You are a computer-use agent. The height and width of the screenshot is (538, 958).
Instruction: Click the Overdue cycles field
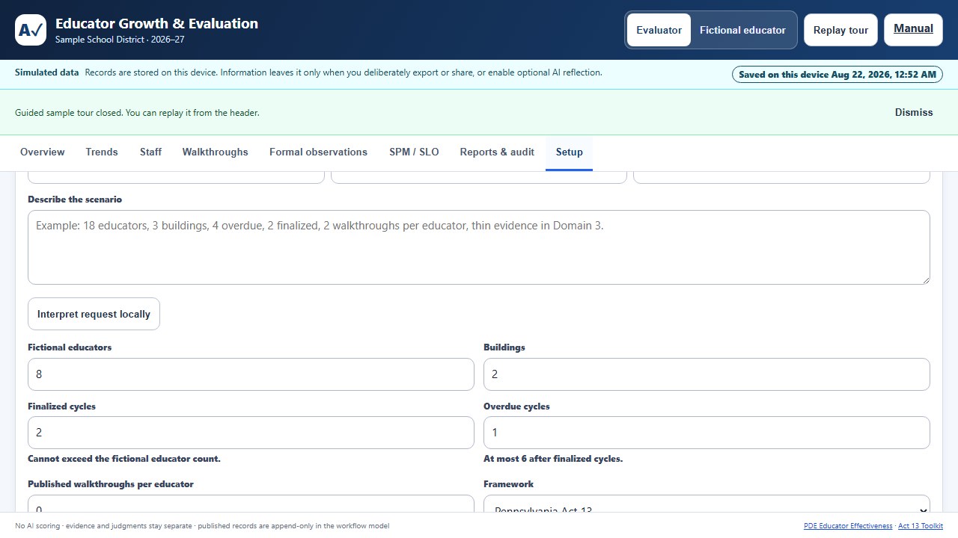(707, 433)
